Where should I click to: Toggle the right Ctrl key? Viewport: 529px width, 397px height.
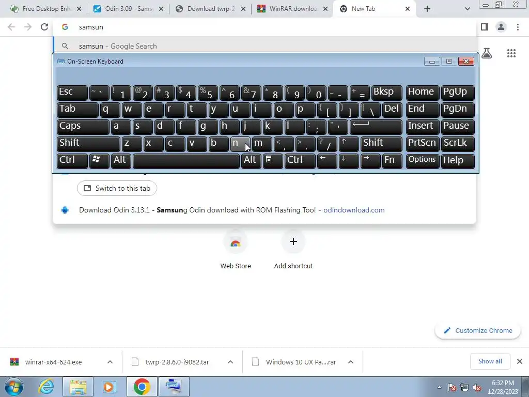tap(300, 160)
